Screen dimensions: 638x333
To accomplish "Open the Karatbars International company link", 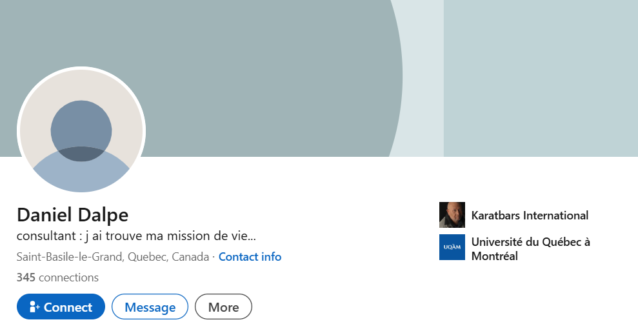I will (x=530, y=216).
